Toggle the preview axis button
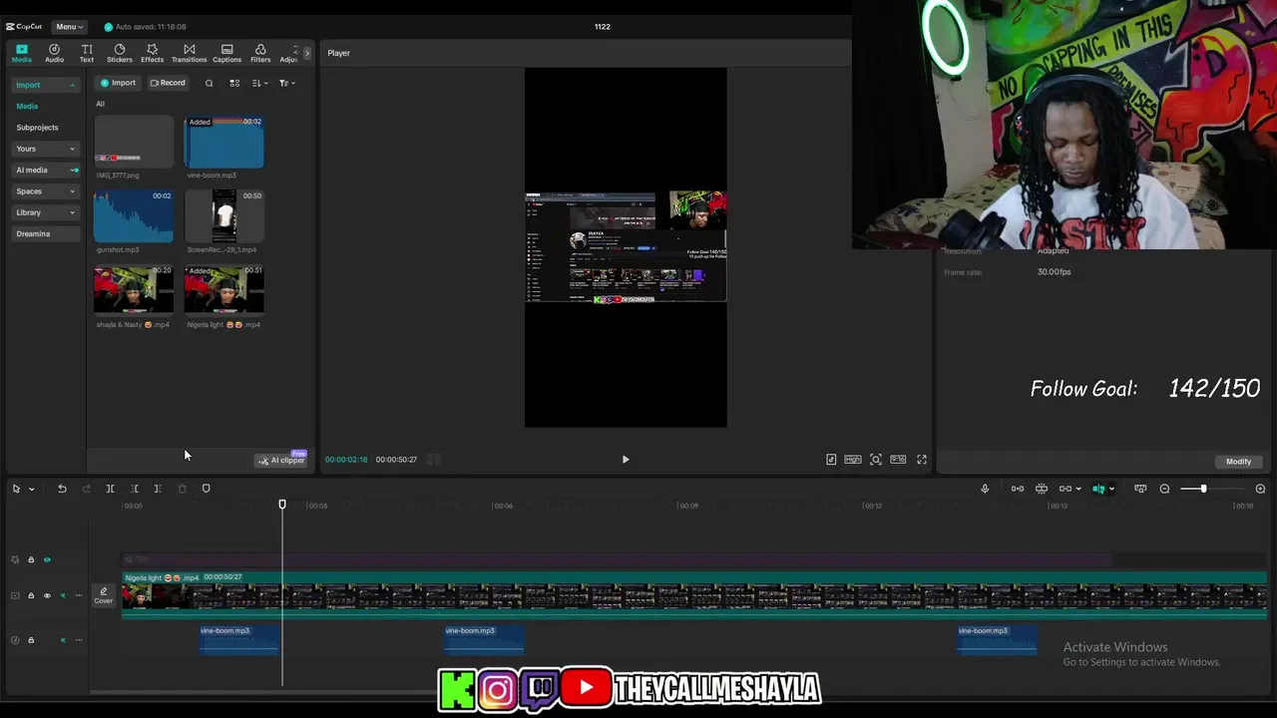1277x718 pixels. coord(1098,489)
